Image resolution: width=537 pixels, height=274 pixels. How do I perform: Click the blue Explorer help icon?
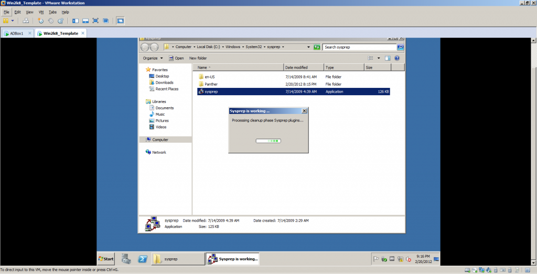pos(398,58)
